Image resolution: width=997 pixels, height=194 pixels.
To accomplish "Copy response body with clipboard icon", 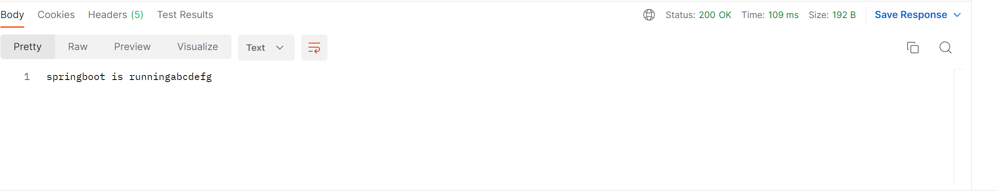I will [912, 48].
